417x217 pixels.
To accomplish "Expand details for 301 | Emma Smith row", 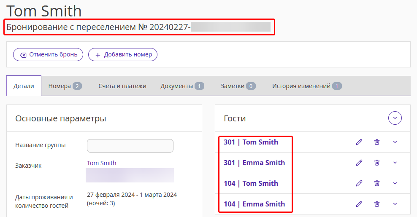I will (x=395, y=163).
